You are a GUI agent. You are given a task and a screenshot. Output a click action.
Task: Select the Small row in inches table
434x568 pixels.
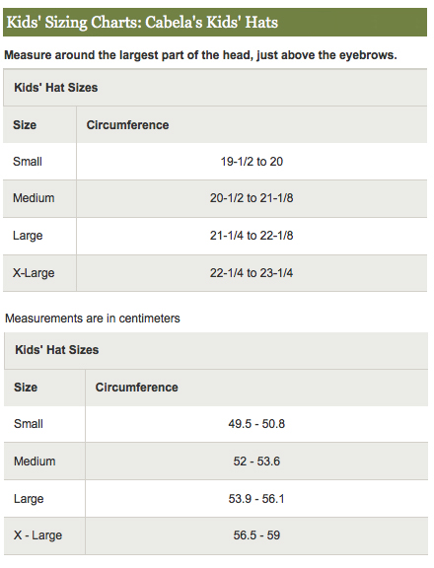coord(215,162)
